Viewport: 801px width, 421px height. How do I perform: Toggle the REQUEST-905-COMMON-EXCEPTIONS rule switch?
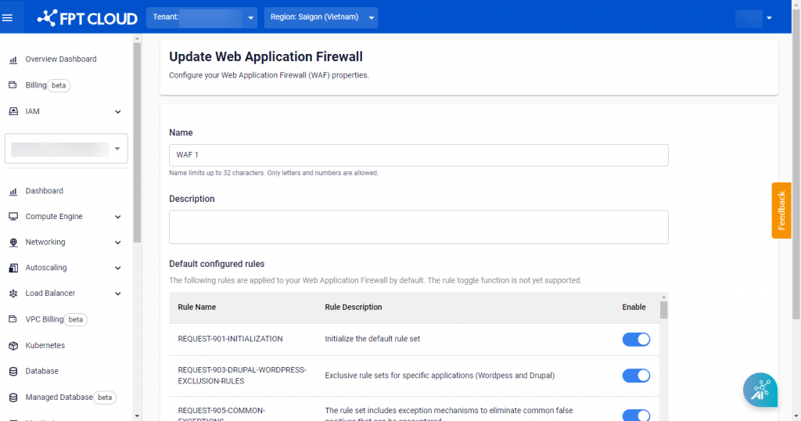tap(636, 415)
